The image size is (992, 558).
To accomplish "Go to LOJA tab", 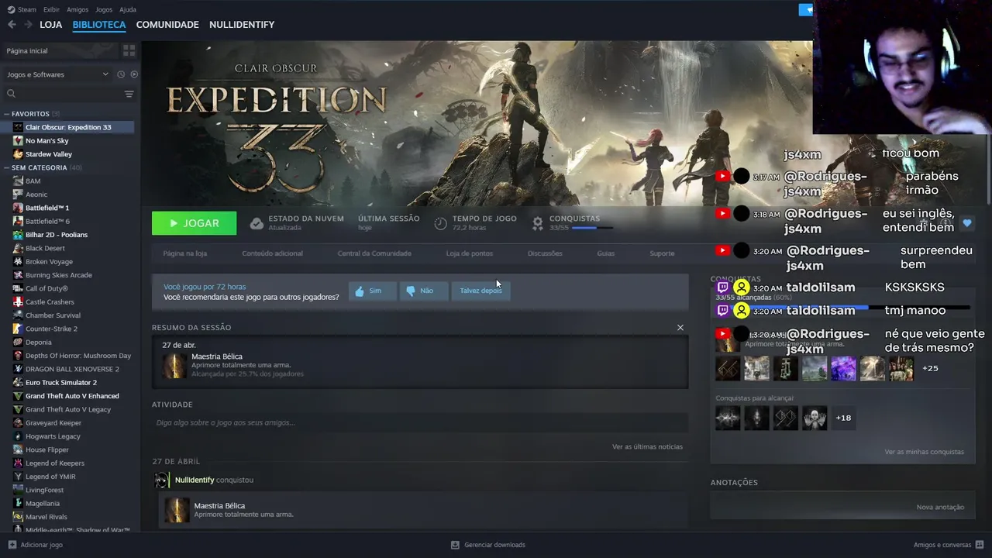I will coord(50,25).
